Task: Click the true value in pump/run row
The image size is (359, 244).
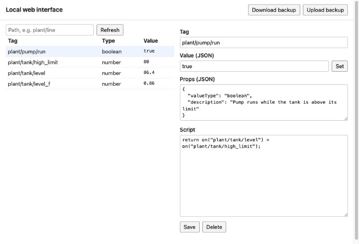Action: pos(149,51)
